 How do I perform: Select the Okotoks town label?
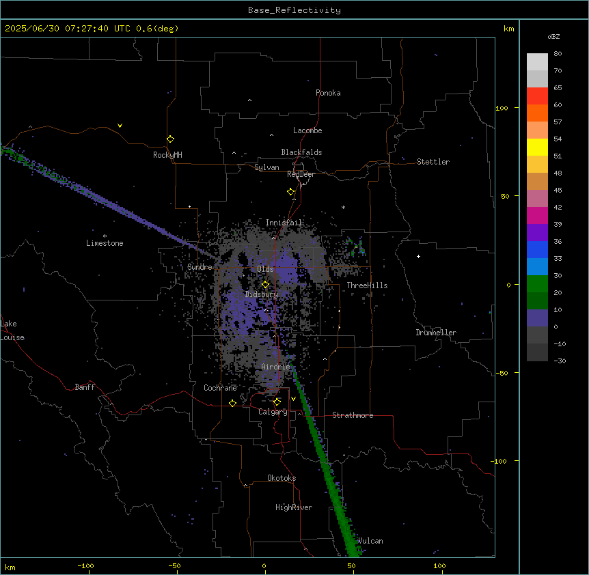pos(282,478)
